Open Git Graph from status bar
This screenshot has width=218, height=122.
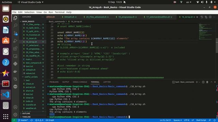click(x=50, y=120)
